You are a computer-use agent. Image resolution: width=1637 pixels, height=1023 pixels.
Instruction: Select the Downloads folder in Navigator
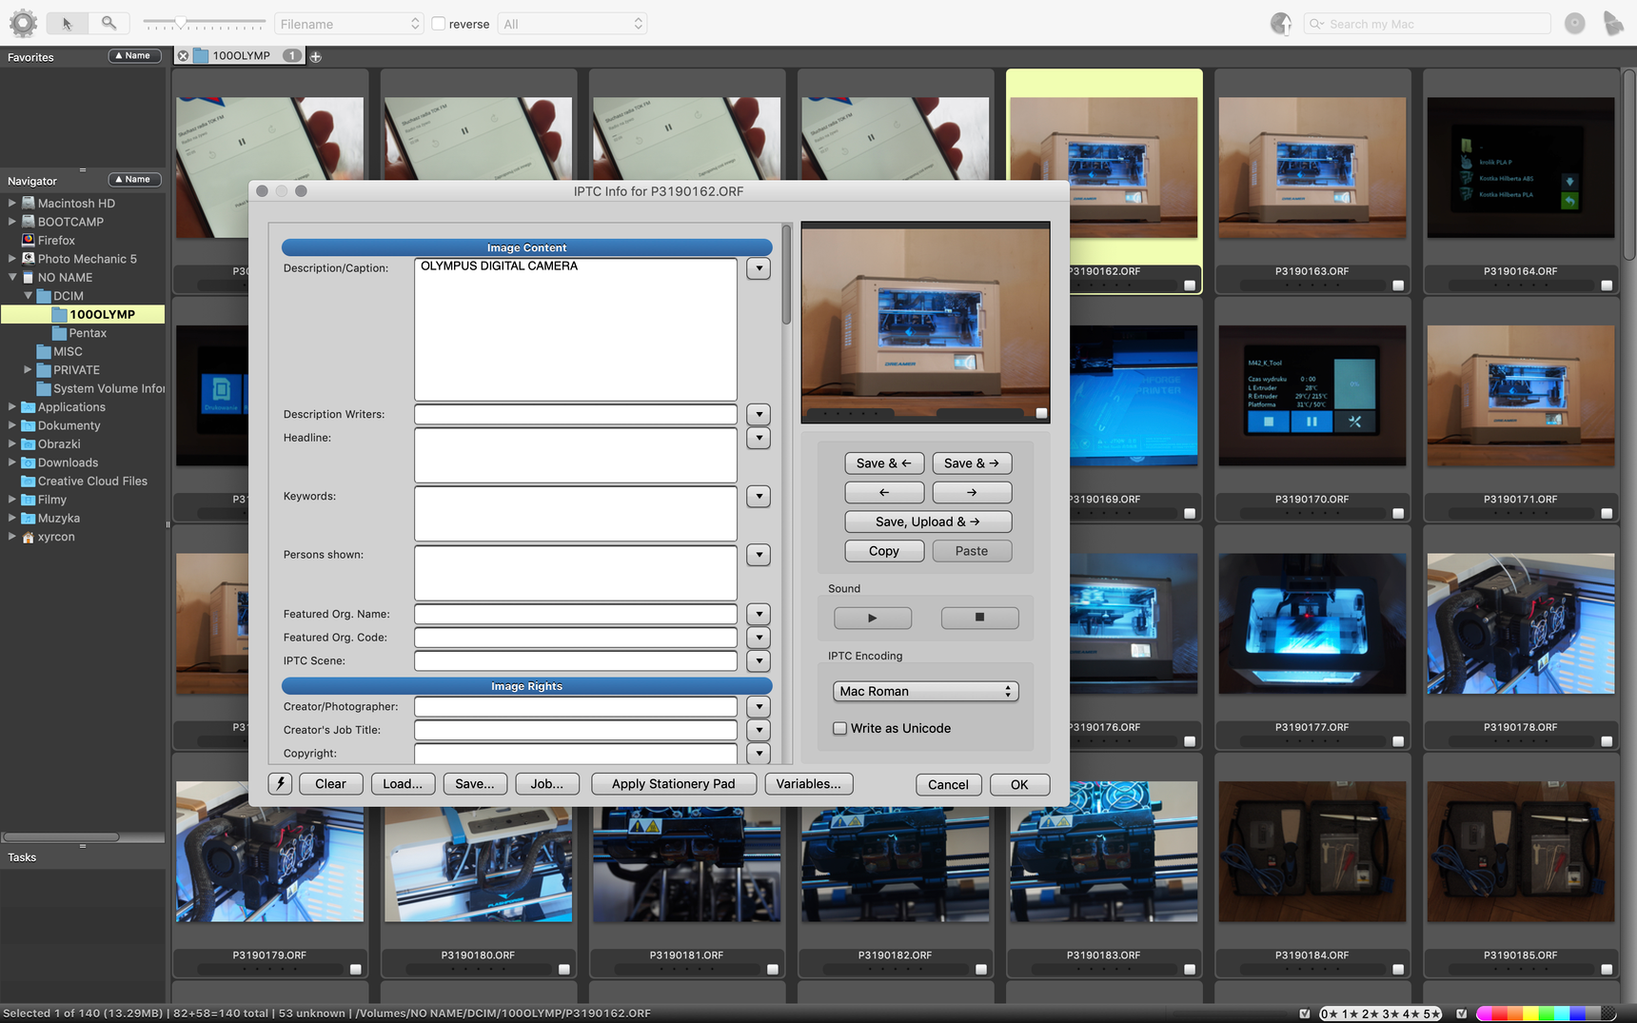[x=59, y=462]
